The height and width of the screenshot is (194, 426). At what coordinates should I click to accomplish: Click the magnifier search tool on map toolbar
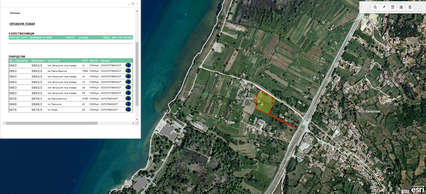point(375,7)
